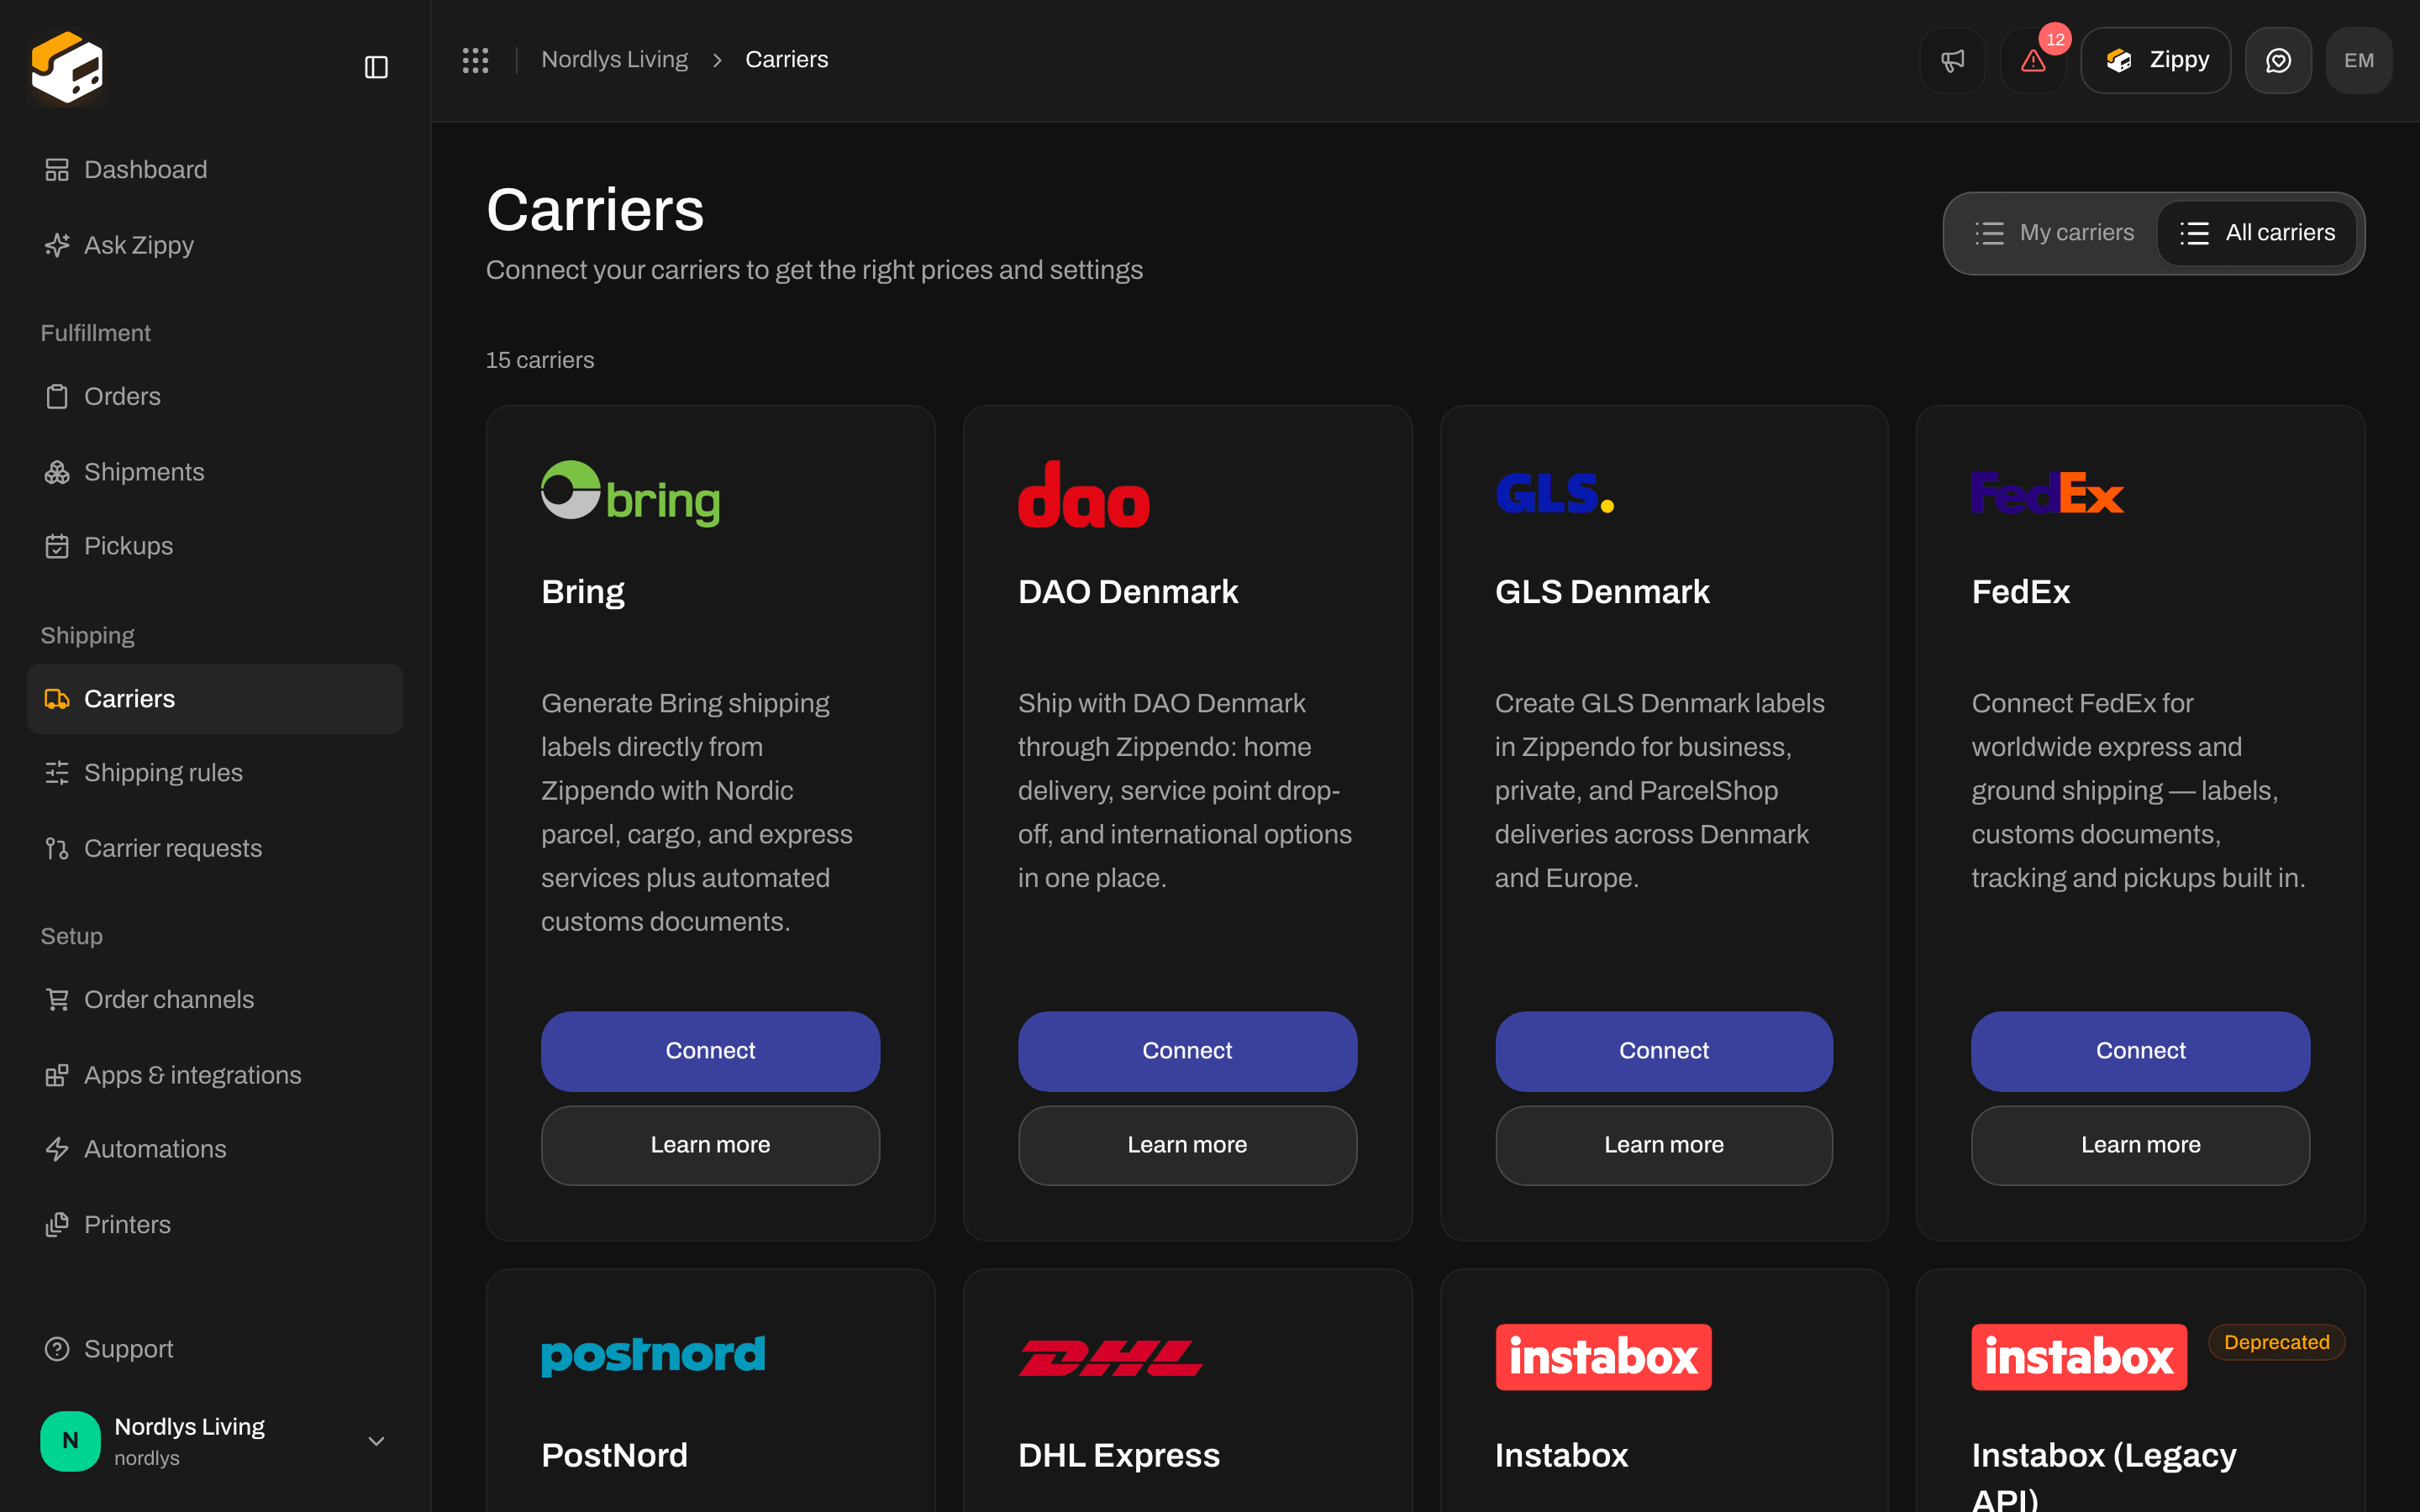Image resolution: width=2420 pixels, height=1512 pixels.
Task: Click the dao logo
Action: point(1083,493)
